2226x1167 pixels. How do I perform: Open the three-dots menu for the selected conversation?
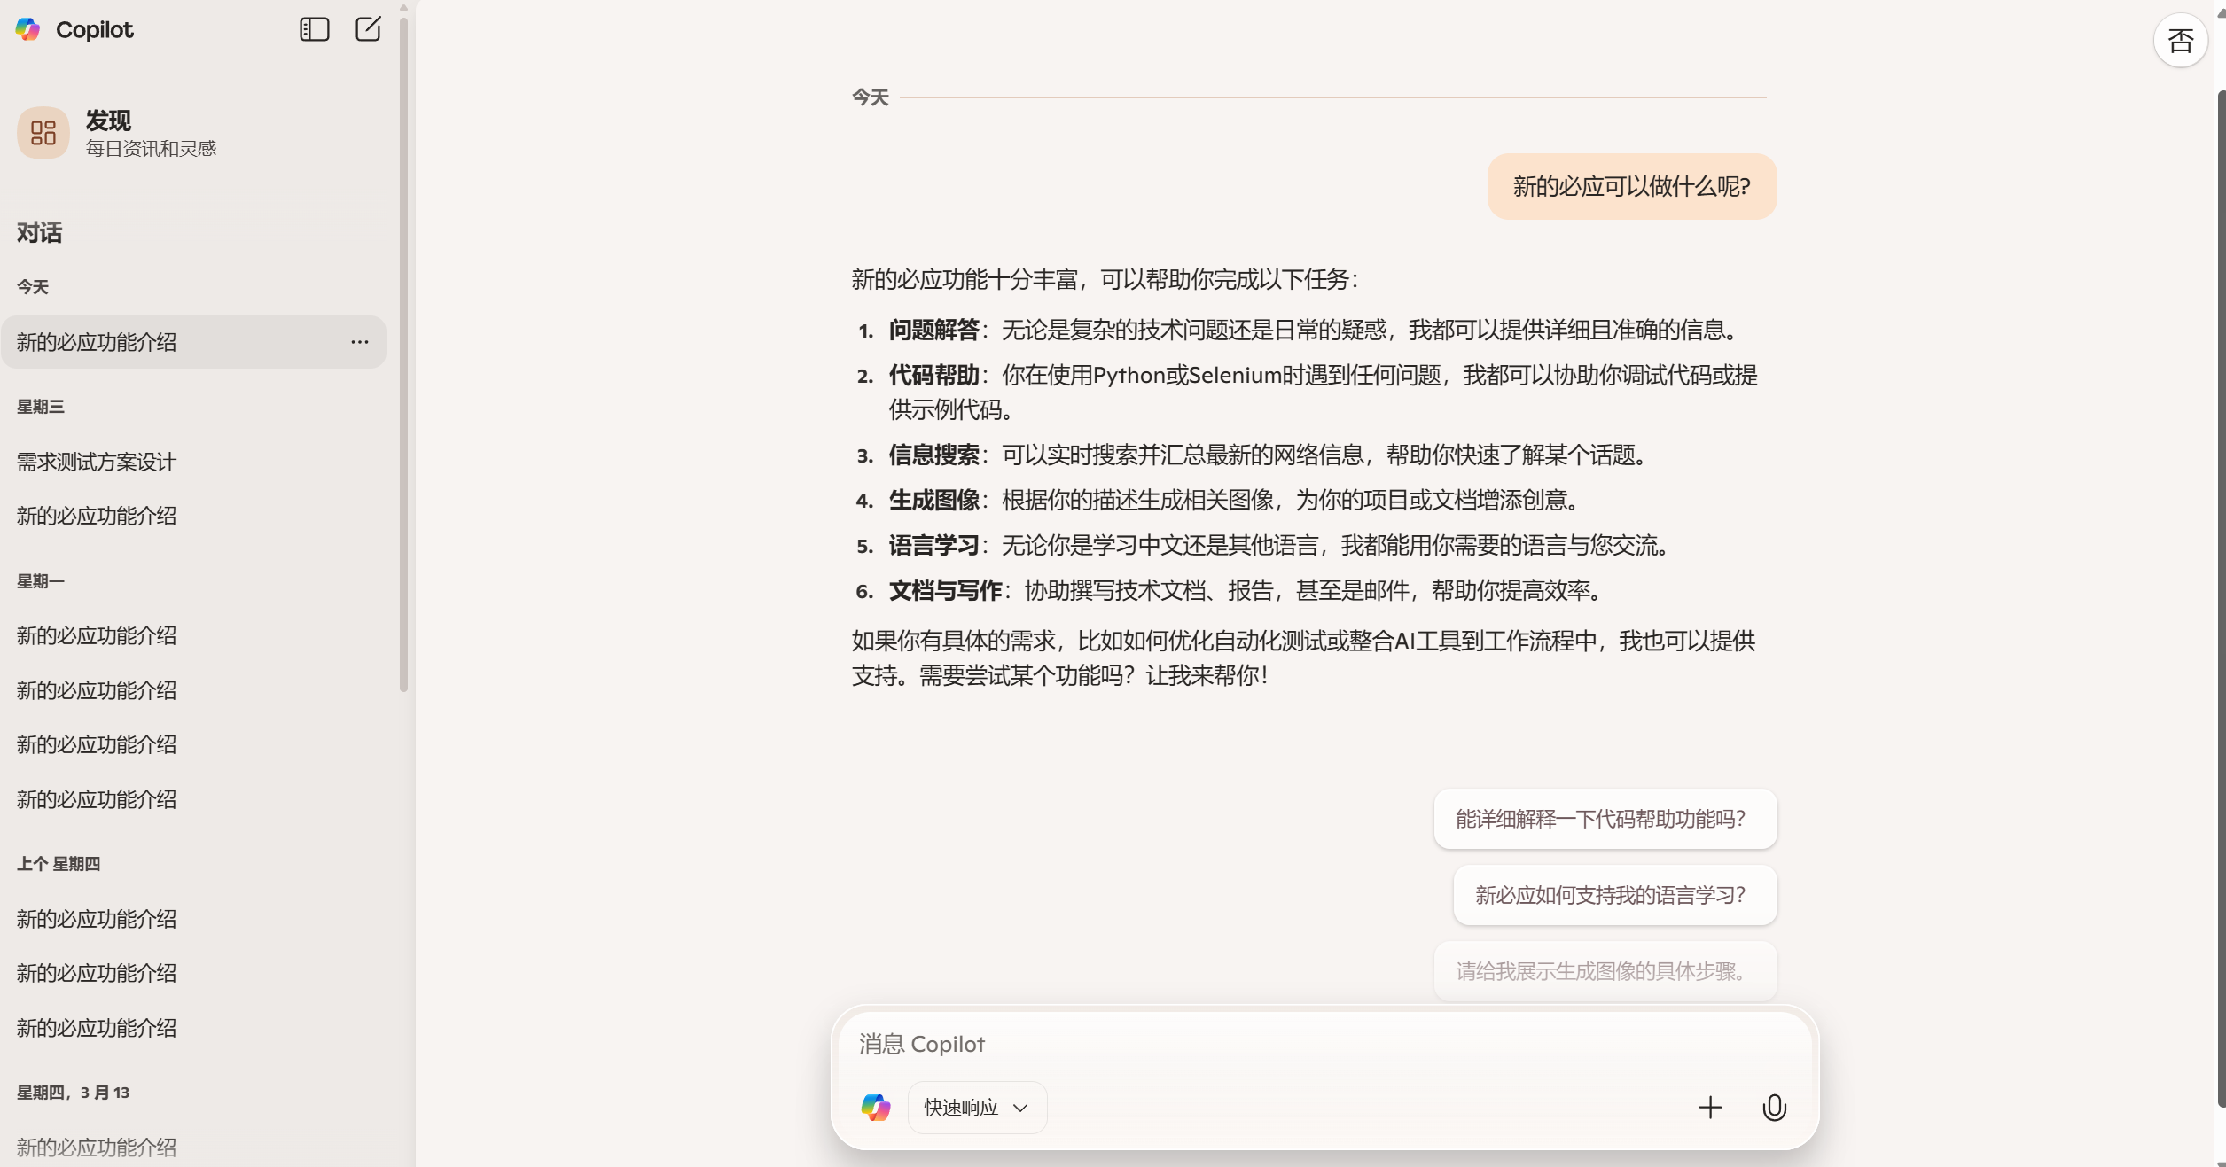click(359, 342)
